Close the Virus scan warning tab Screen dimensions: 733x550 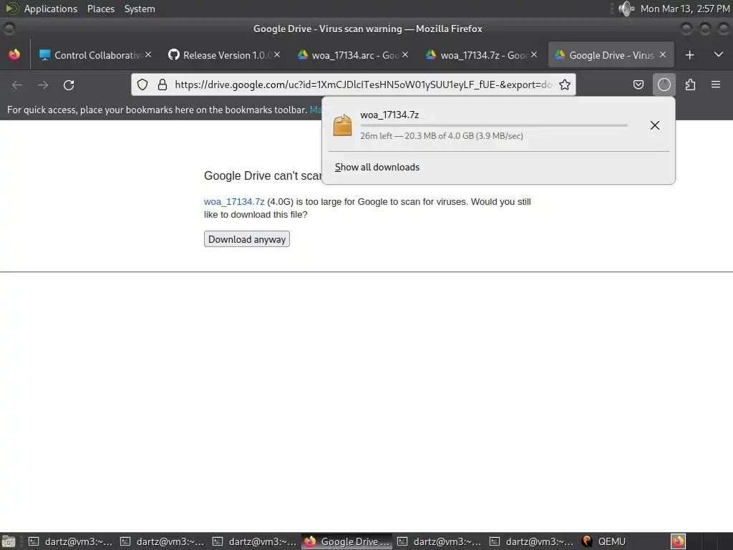[x=663, y=54]
